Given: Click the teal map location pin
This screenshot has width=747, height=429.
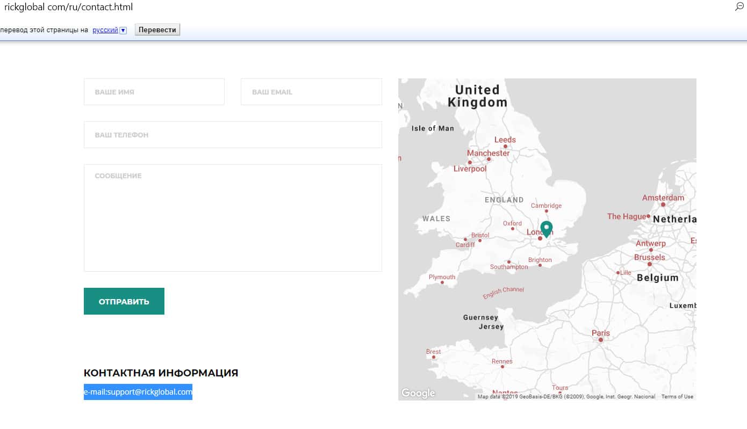Looking at the screenshot, I should pyautogui.click(x=546, y=228).
